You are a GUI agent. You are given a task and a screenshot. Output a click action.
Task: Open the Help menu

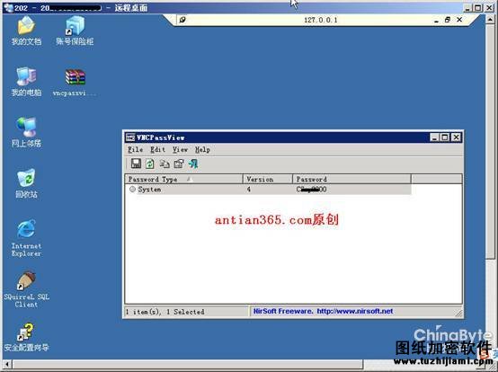point(202,149)
